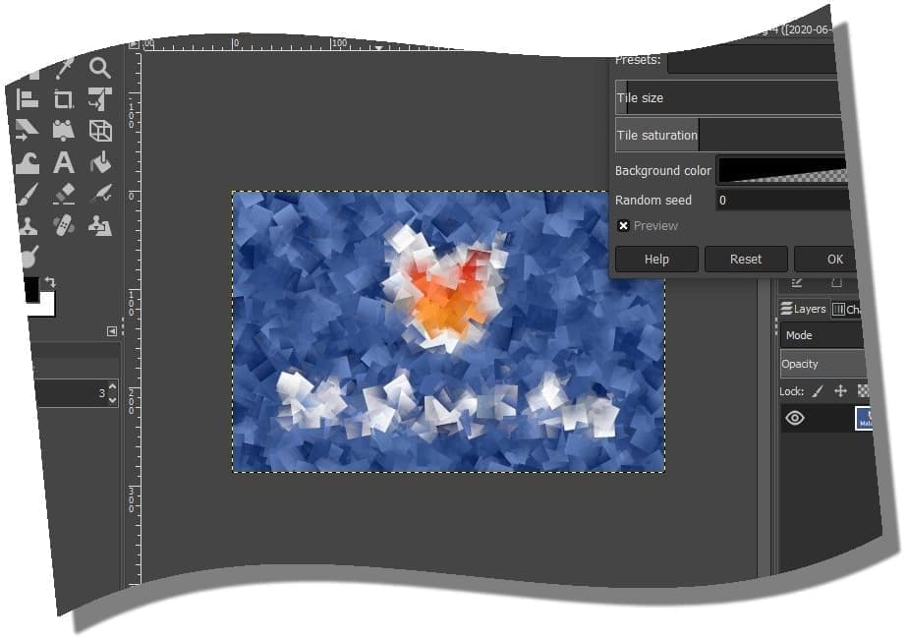The width and height of the screenshot is (908, 641).
Task: Pick the Bucket Fill tool
Action: (x=100, y=162)
